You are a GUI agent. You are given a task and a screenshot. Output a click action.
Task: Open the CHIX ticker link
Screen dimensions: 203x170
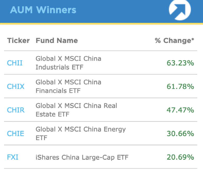(x=16, y=86)
